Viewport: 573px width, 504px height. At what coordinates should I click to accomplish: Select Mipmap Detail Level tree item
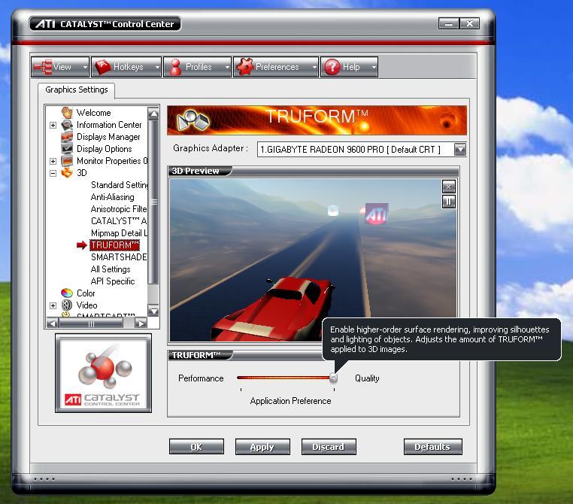click(119, 233)
